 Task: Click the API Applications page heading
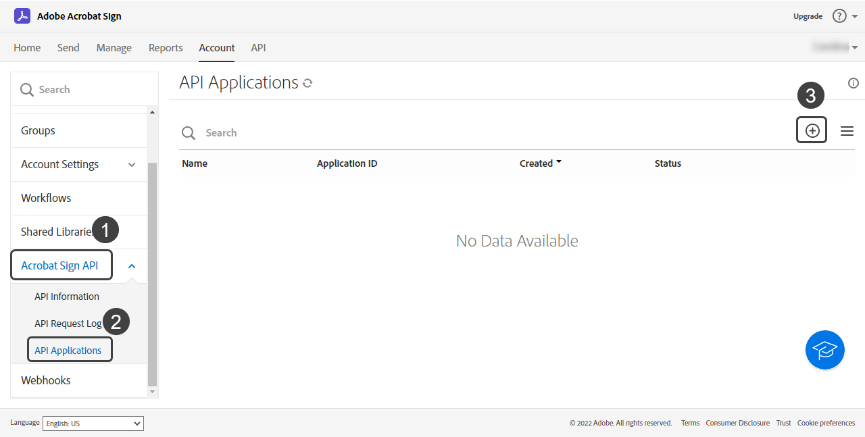(x=239, y=82)
